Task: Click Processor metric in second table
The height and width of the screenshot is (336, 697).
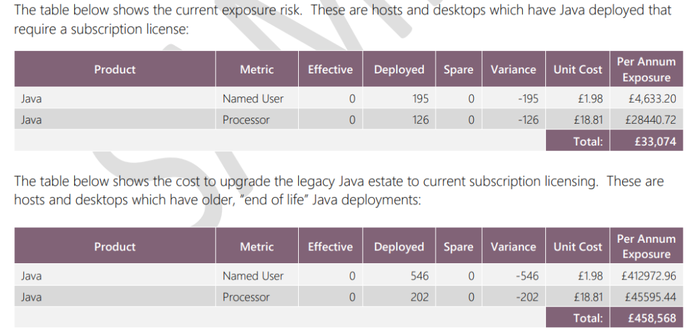Action: [x=246, y=297]
